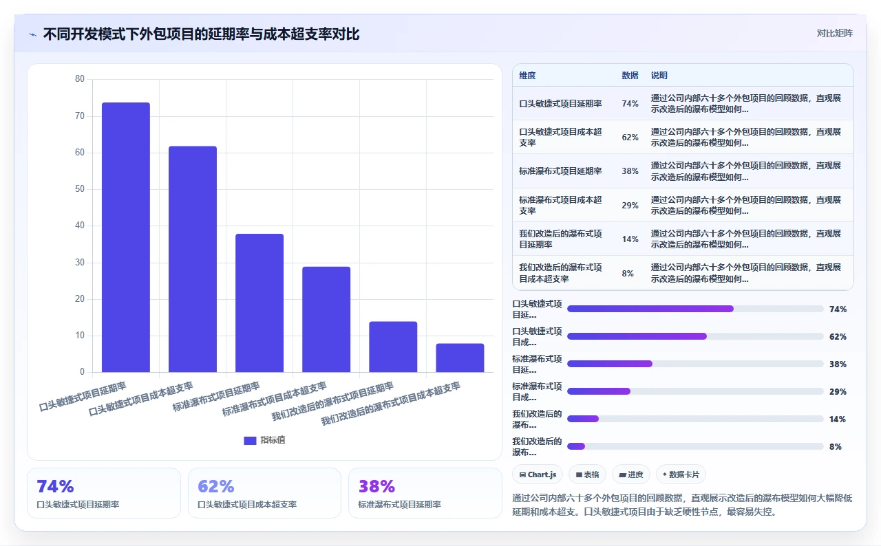881x546 pixels.
Task: Open the 38% 标准瀑布式项目延期率 data card
Action: click(x=425, y=493)
